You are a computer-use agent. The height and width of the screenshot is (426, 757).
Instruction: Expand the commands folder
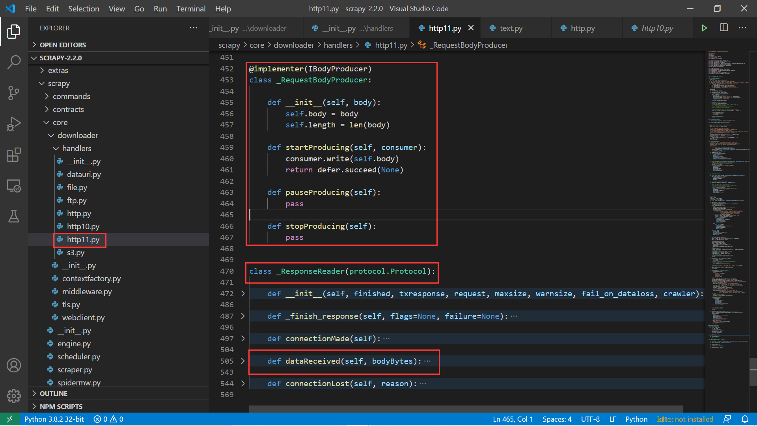click(118, 96)
